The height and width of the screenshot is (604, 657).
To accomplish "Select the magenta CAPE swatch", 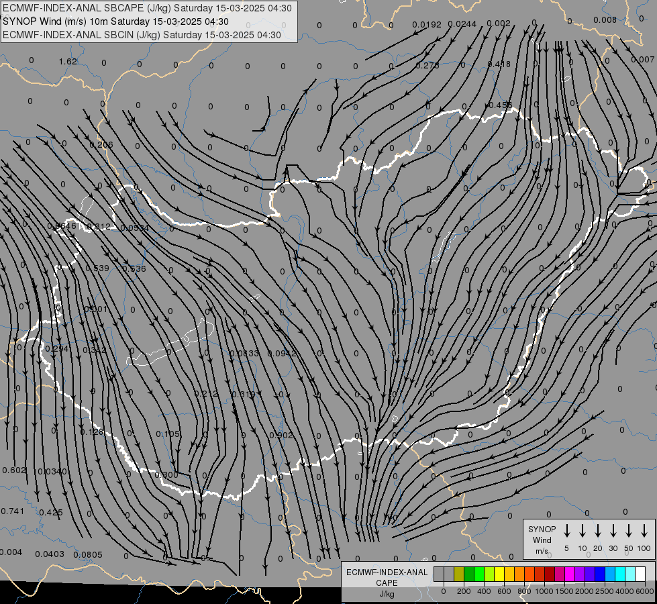I will click(570, 574).
